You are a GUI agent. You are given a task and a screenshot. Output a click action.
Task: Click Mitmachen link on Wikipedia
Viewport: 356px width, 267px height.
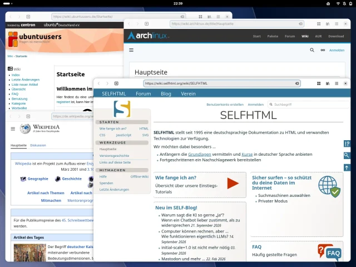point(51,201)
